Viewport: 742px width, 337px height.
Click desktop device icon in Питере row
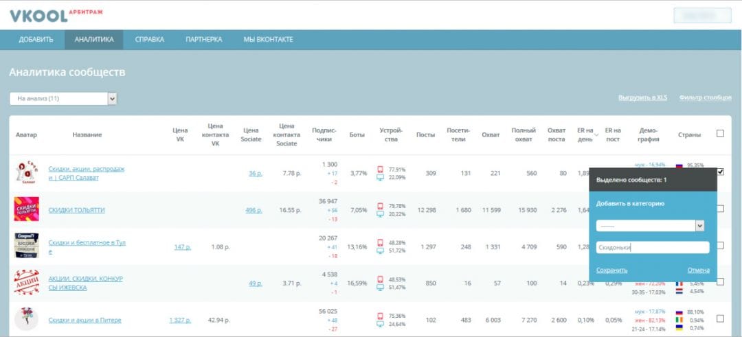[380, 324]
